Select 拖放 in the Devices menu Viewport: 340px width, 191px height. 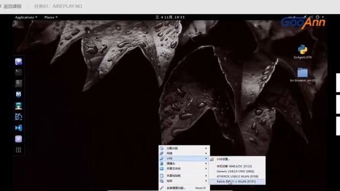coord(184,181)
